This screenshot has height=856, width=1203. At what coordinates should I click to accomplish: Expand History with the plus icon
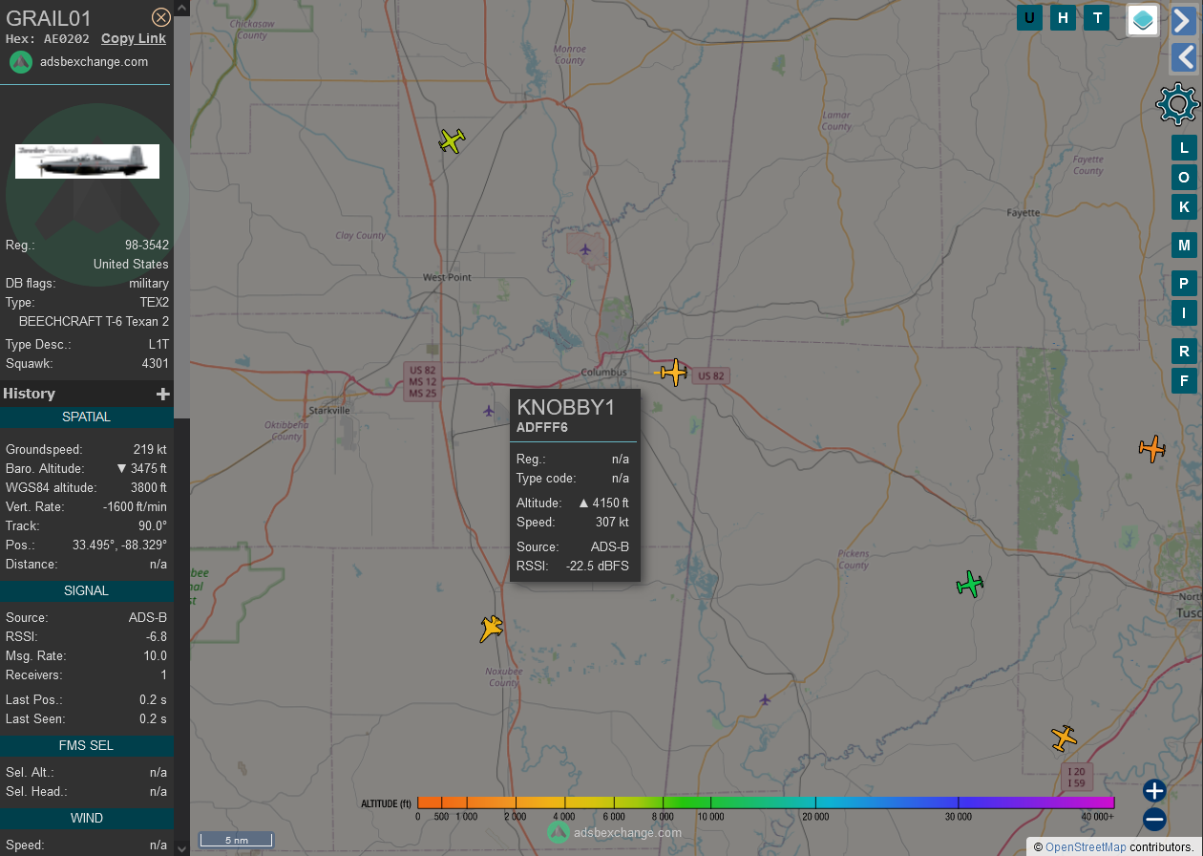pos(163,394)
